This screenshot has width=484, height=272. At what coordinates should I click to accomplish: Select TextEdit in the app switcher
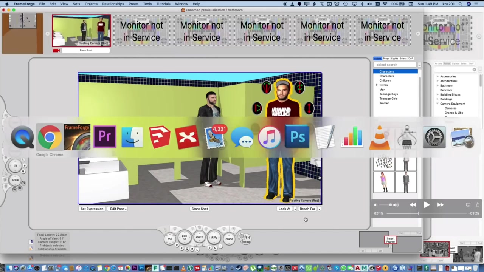tap(325, 137)
